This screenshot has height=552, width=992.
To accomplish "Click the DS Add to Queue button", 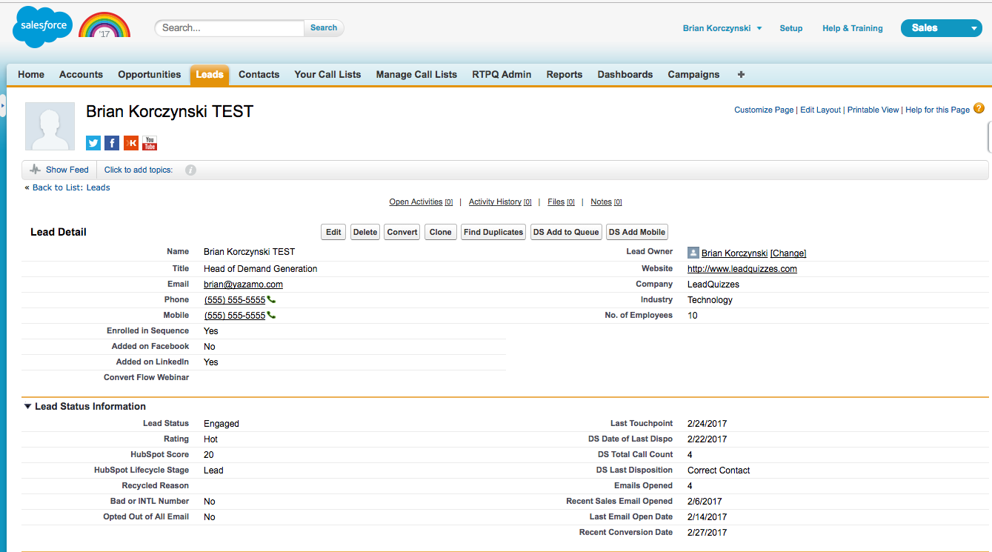I will (x=566, y=233).
